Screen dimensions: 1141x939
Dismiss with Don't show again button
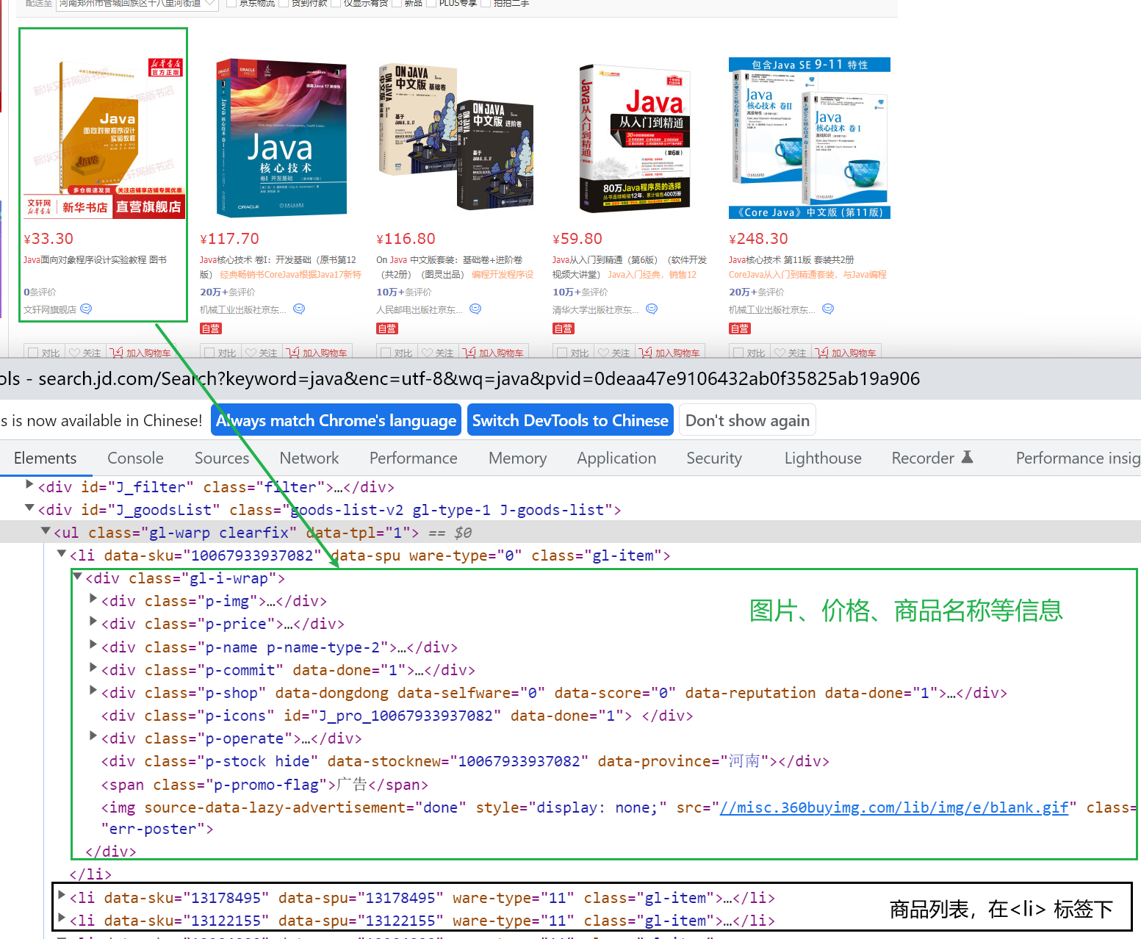pos(747,420)
